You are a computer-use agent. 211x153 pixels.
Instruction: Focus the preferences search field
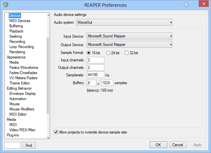point(13,145)
